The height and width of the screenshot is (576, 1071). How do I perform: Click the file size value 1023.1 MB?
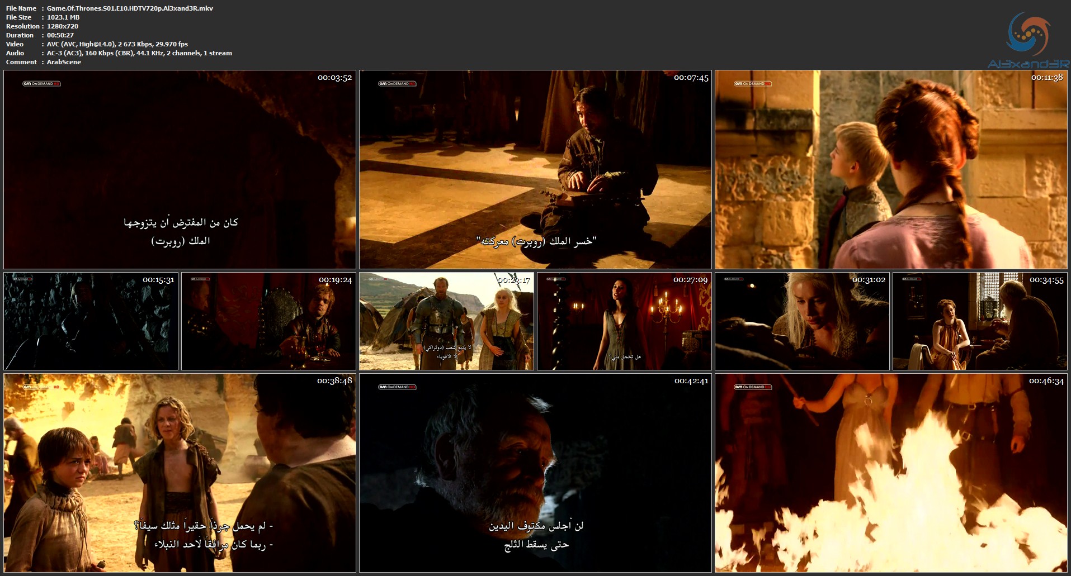63,17
